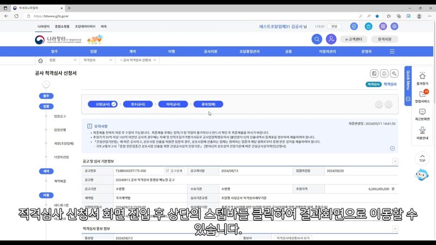Open 공고상세 link next to notice number
Viewport: 436px width, 245px height.
click(174, 170)
